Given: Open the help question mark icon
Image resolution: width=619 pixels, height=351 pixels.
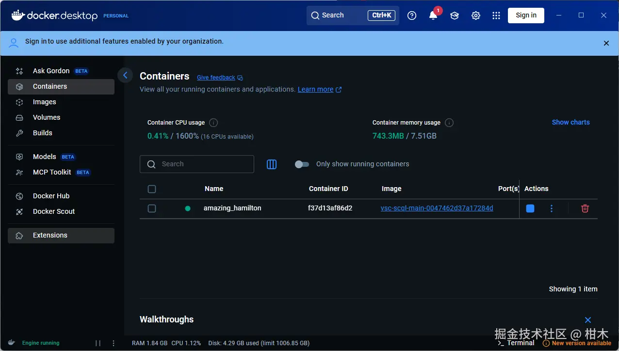Looking at the screenshot, I should (x=412, y=16).
